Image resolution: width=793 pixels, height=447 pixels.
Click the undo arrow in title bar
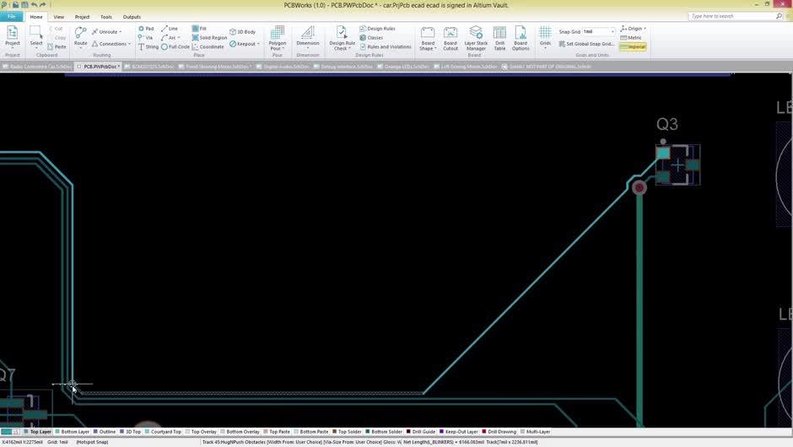[34, 4]
